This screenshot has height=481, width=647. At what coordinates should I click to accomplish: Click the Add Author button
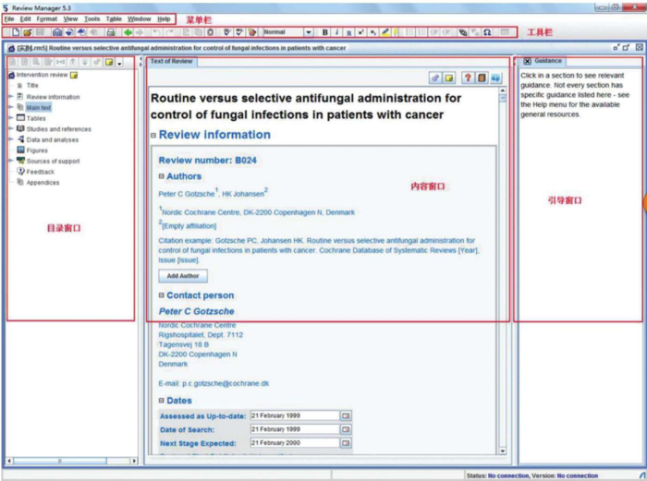pyautogui.click(x=183, y=276)
